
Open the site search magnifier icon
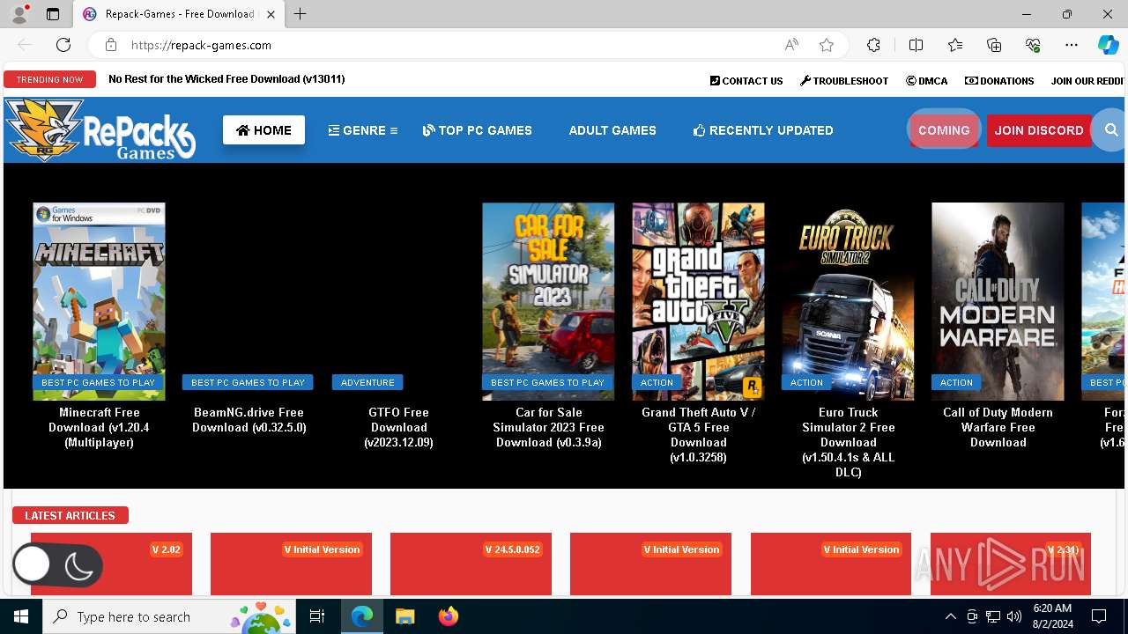[x=1110, y=130]
